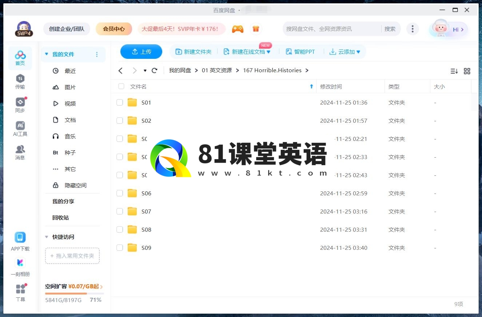The height and width of the screenshot is (317, 482).
Task: Select 种子 in the file tree
Action: [70, 153]
